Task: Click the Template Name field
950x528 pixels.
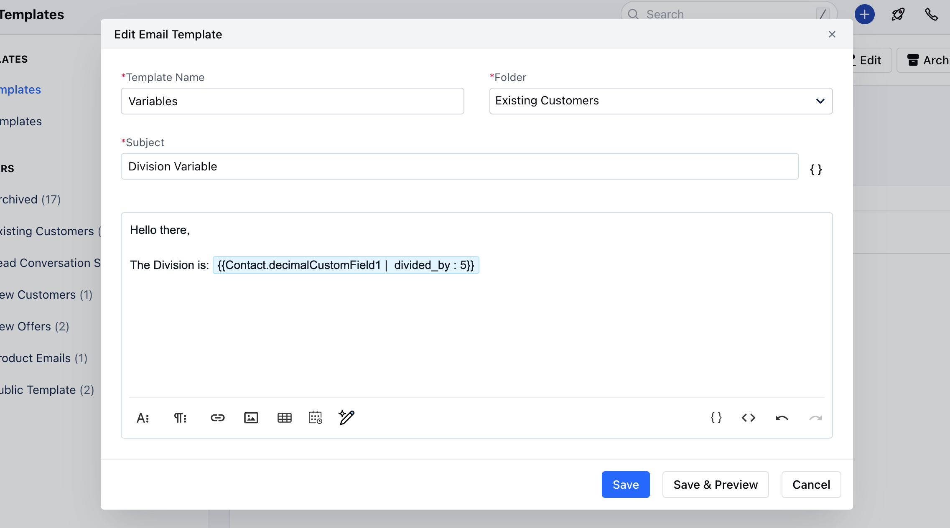Action: 292,101
